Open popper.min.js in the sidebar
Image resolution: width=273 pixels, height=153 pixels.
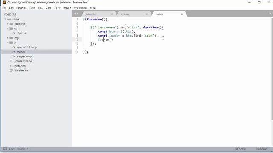24,57
